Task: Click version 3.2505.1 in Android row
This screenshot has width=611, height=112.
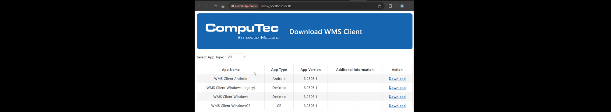Action: [310, 79]
